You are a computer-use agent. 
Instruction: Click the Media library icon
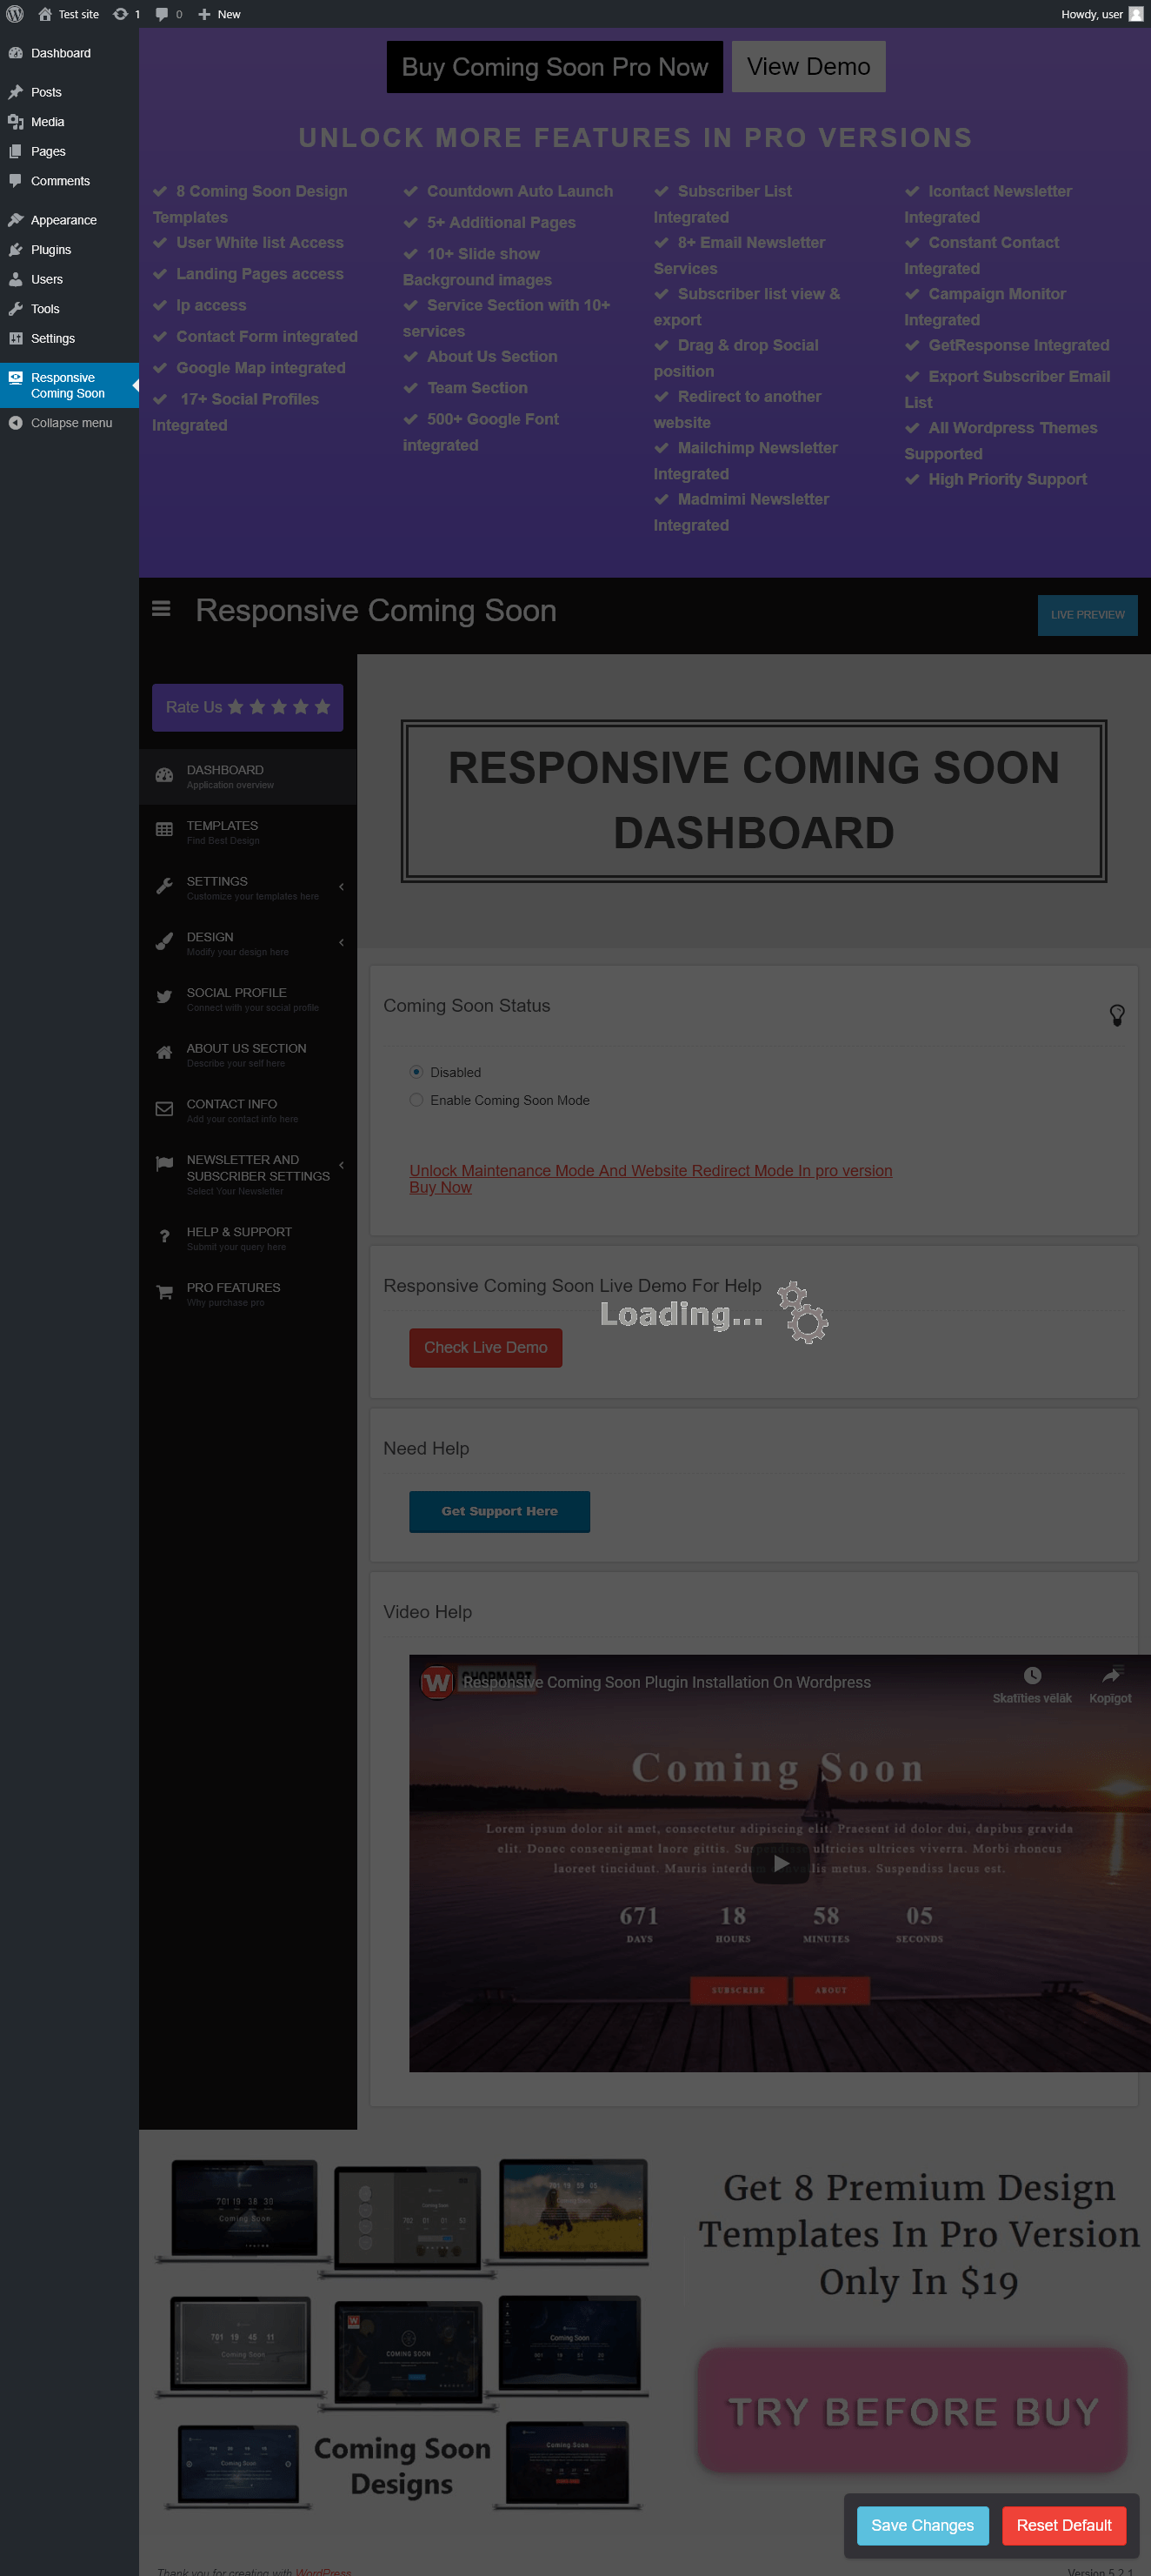tap(15, 122)
